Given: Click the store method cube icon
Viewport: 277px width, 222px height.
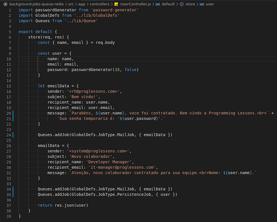Looking at the screenshot, I should [182, 4].
